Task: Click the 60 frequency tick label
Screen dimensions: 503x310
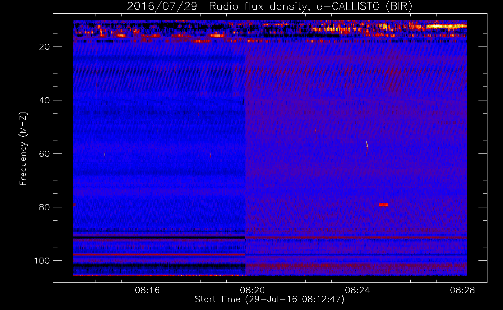Action: tap(44, 154)
